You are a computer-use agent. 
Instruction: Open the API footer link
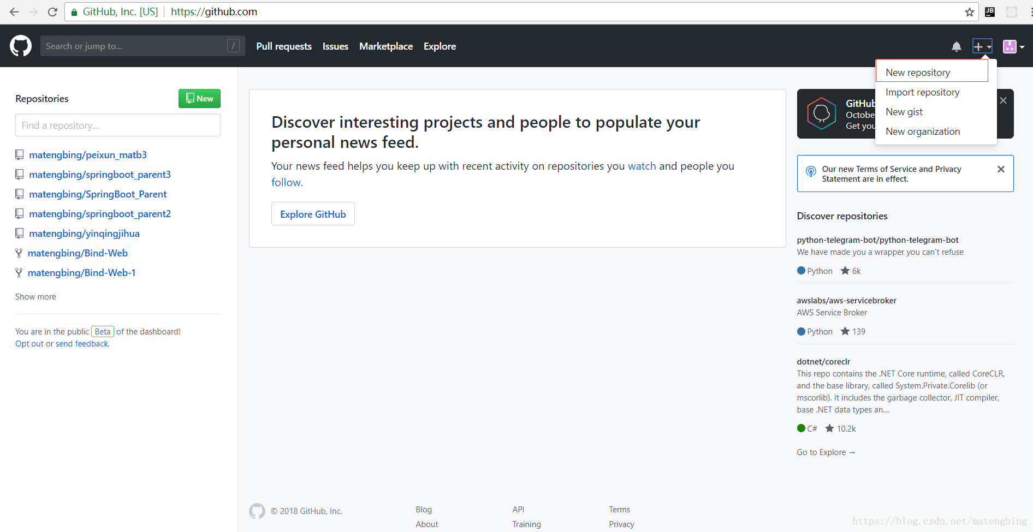[518, 510]
